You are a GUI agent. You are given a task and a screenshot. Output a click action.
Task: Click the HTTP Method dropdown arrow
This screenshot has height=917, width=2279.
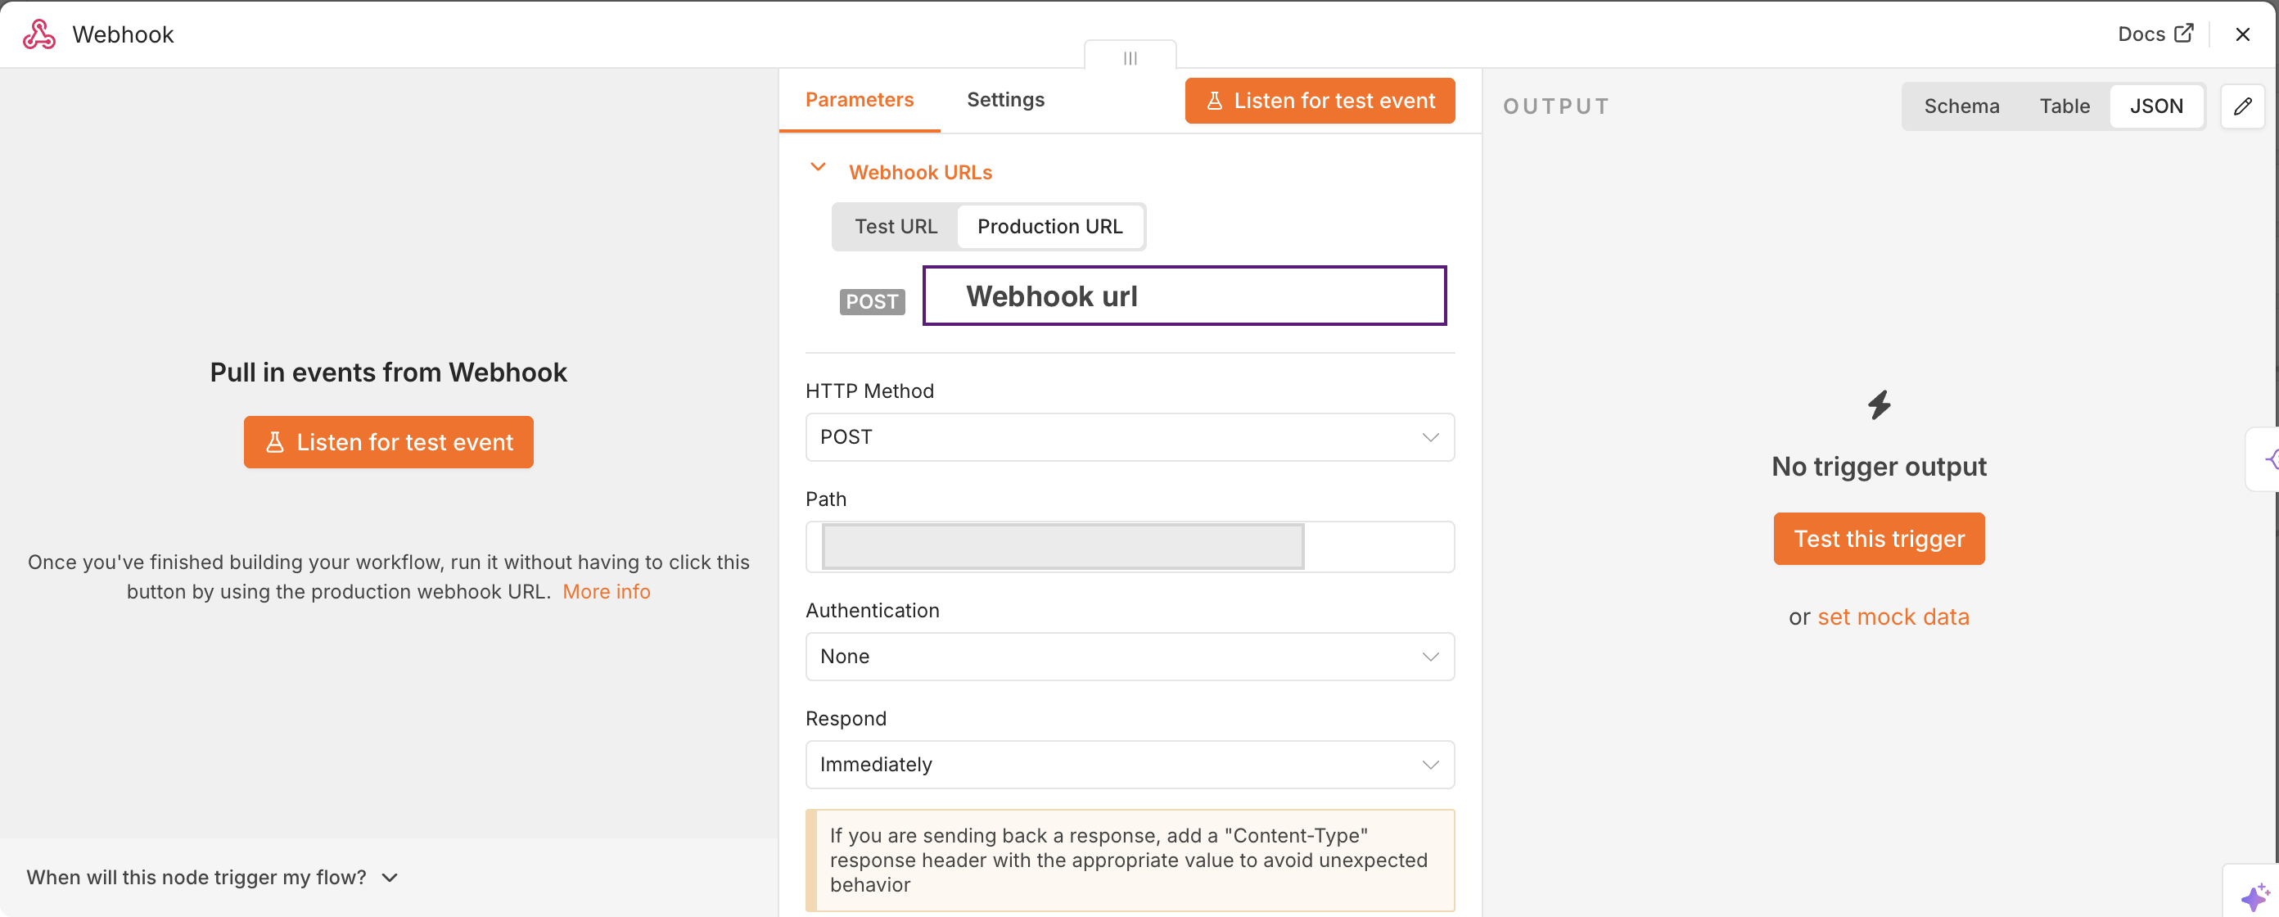point(1429,437)
